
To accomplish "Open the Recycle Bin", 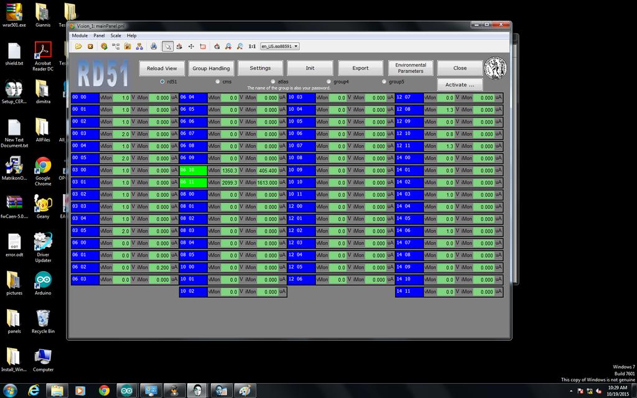I will tap(43, 322).
